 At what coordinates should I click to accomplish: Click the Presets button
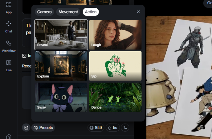click(x=43, y=128)
